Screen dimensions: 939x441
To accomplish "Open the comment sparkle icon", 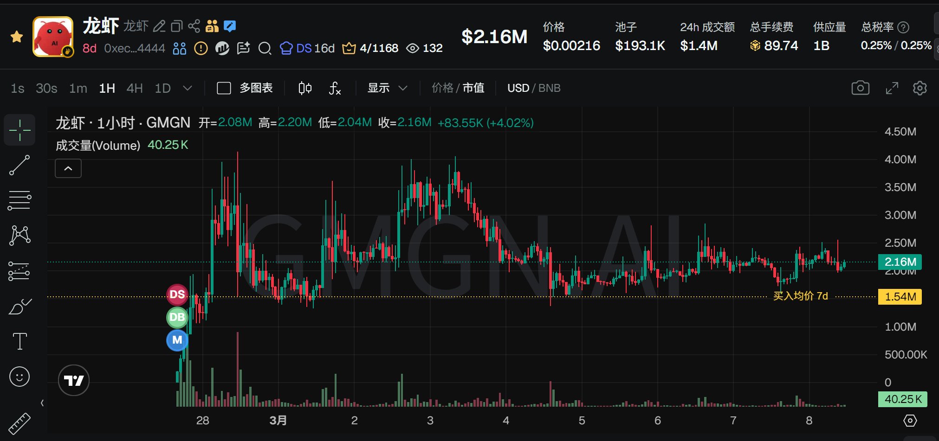I will coord(244,48).
